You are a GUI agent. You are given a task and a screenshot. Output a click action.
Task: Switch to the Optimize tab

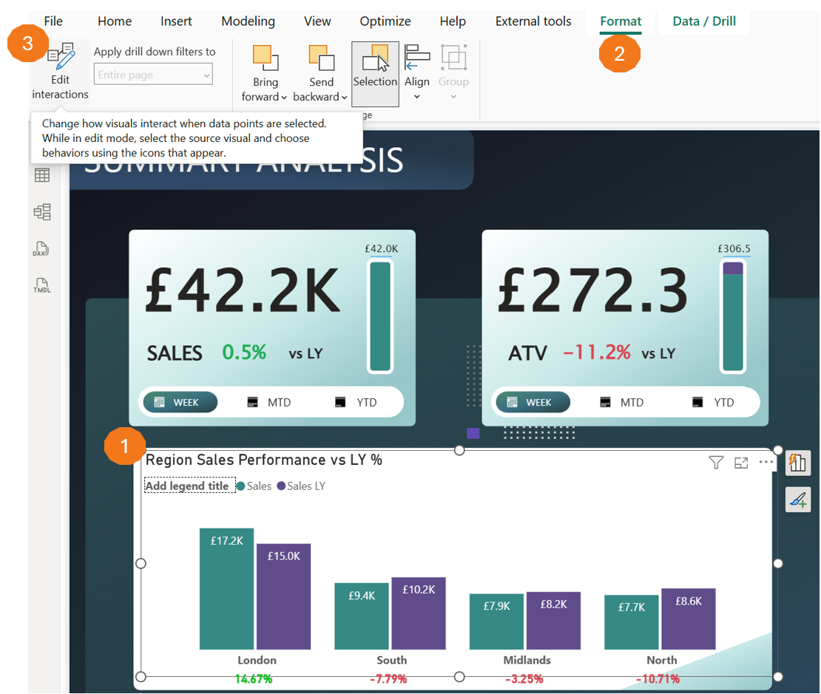385,21
